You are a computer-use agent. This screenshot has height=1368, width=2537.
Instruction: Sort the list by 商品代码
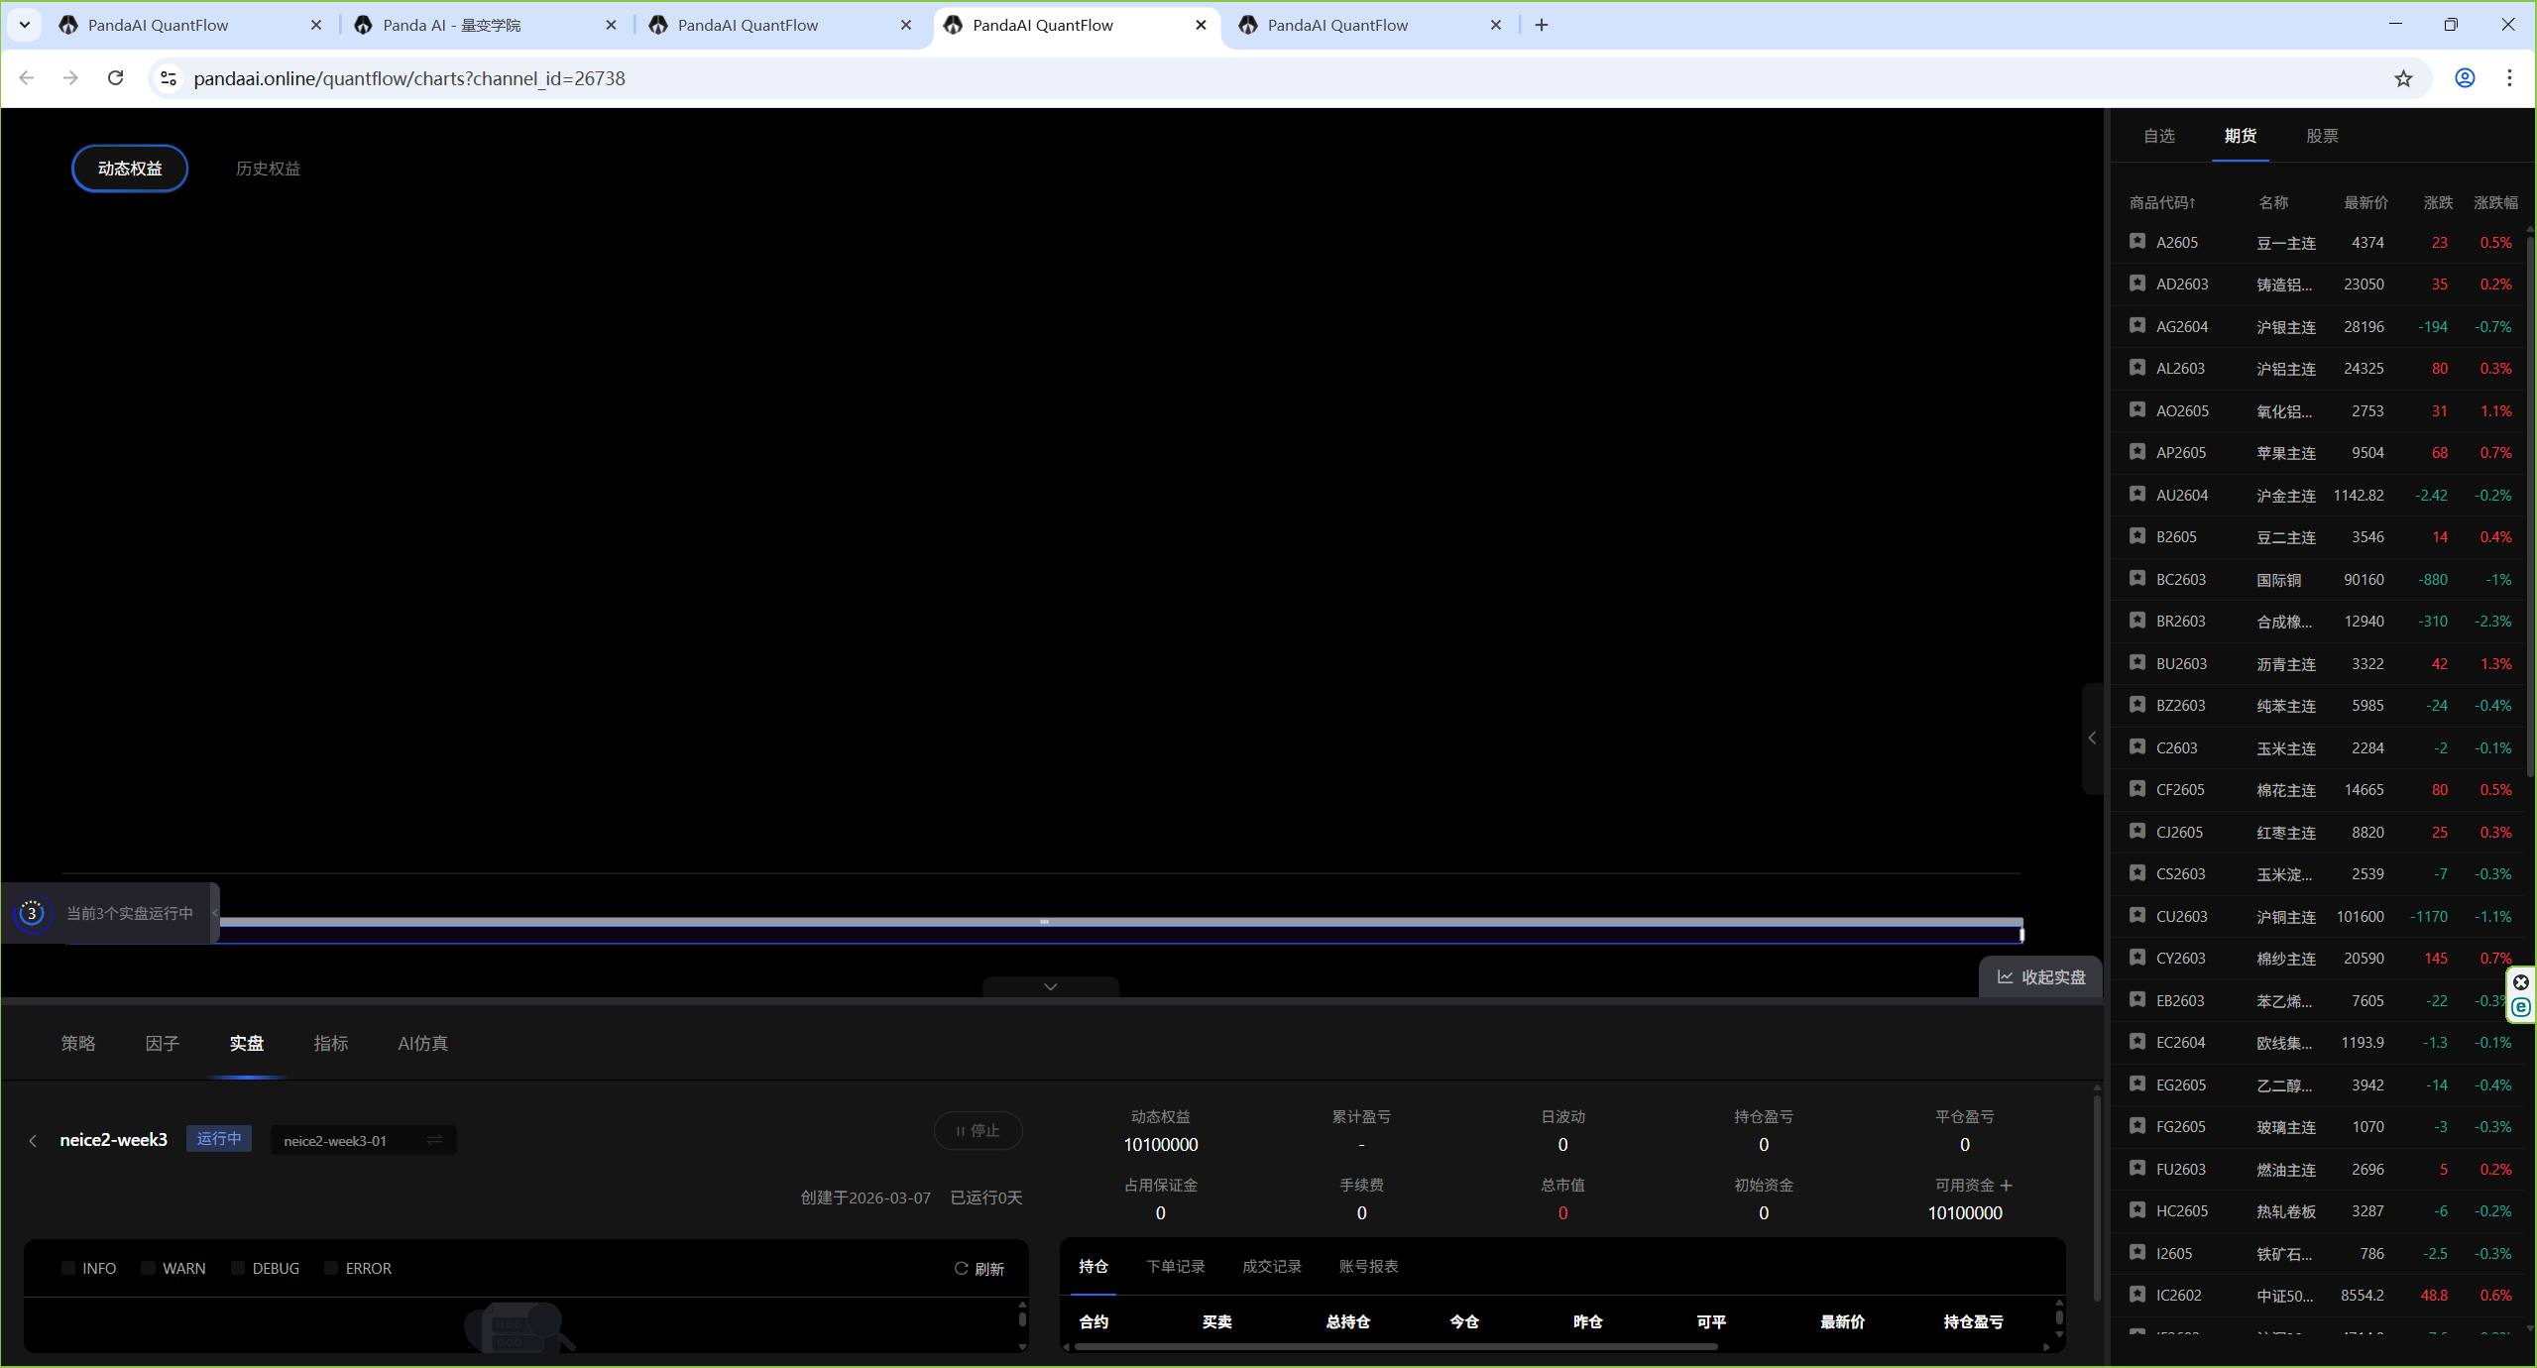(x=2161, y=202)
